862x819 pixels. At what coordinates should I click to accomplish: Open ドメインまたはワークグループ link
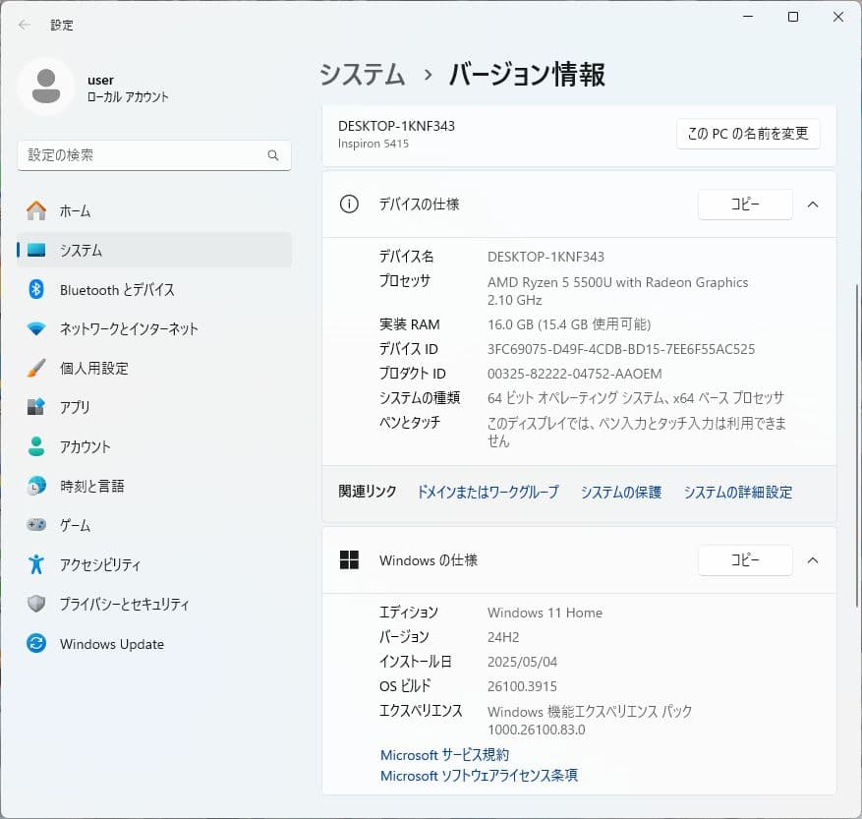488,492
